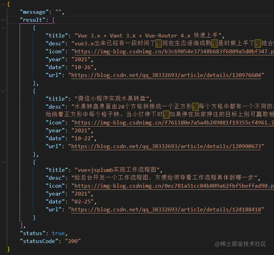
Task: Open the csdnimg 63c69054 icon link
Action: [174, 52]
